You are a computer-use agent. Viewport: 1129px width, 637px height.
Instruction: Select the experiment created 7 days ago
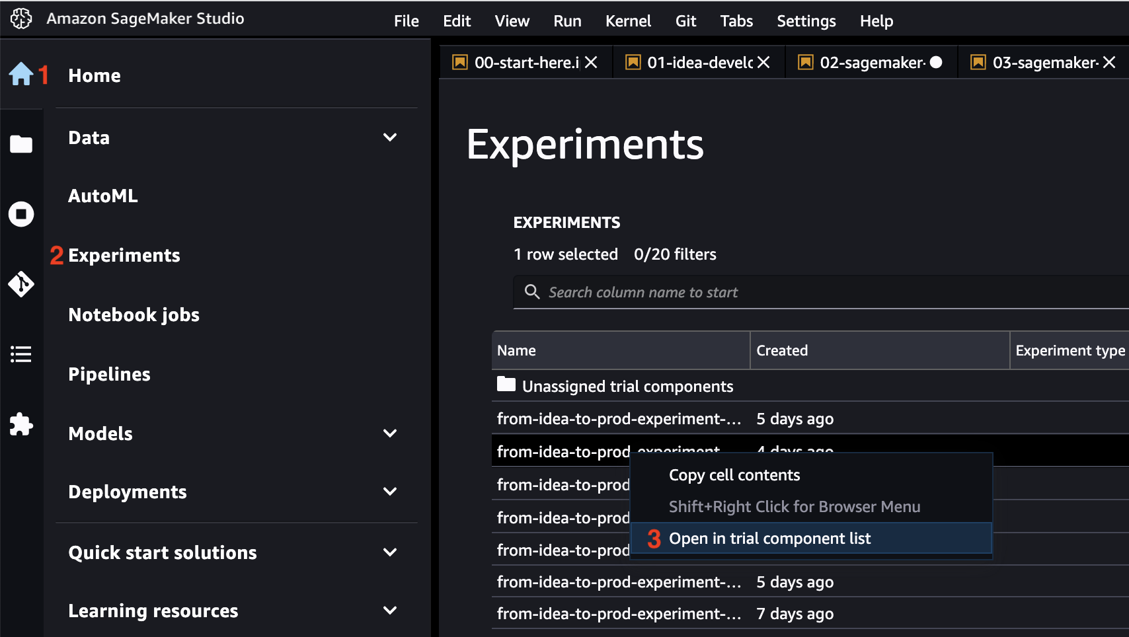point(810,614)
